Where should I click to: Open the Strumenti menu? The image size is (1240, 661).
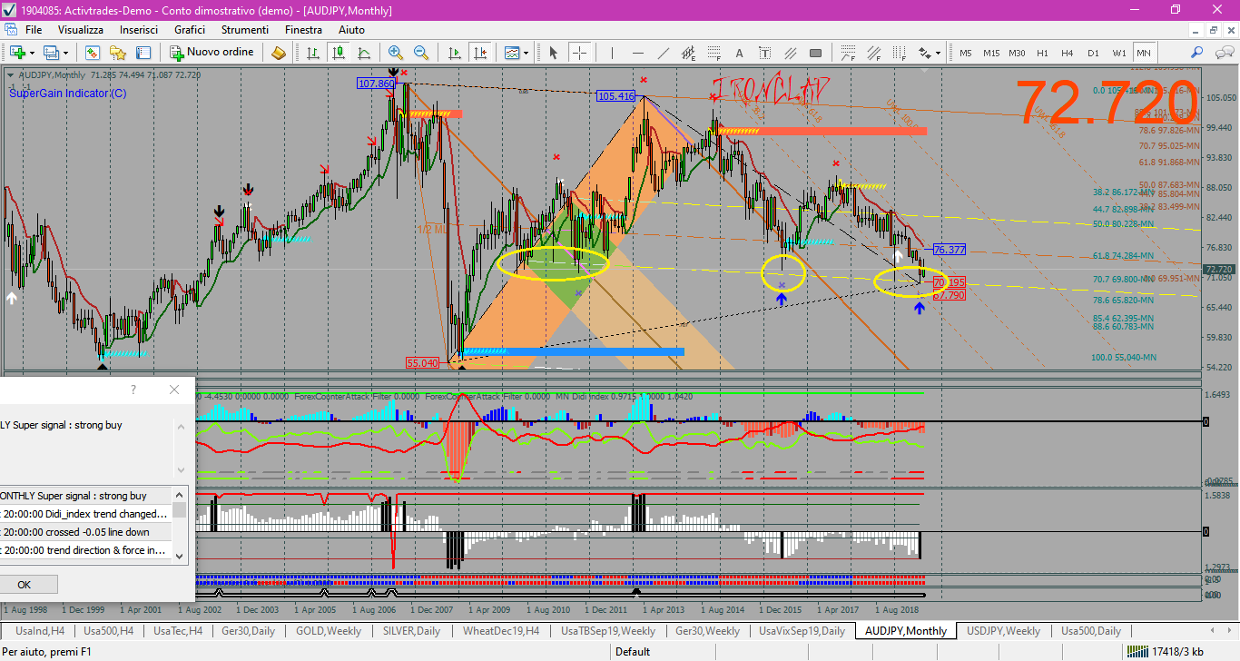245,30
